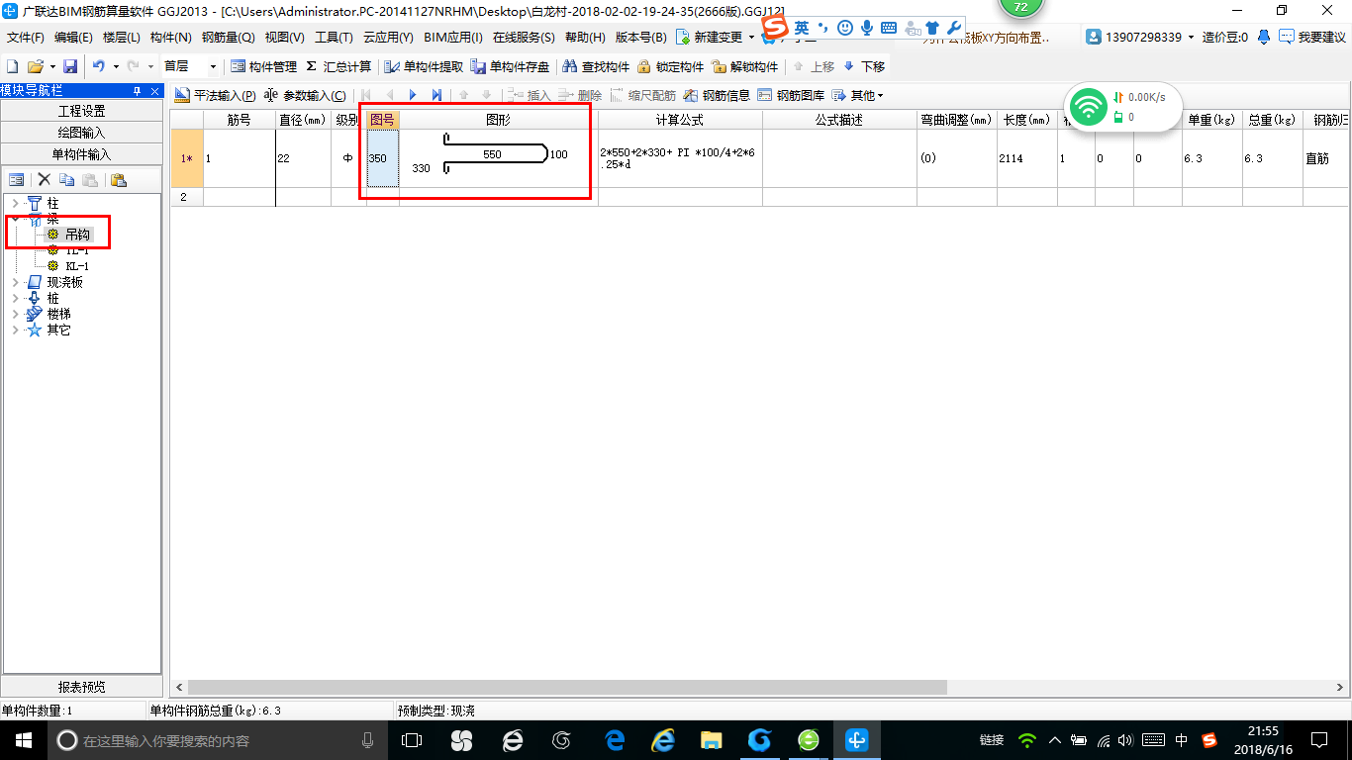
Task: Click the notification bell icon
Action: click(1264, 37)
